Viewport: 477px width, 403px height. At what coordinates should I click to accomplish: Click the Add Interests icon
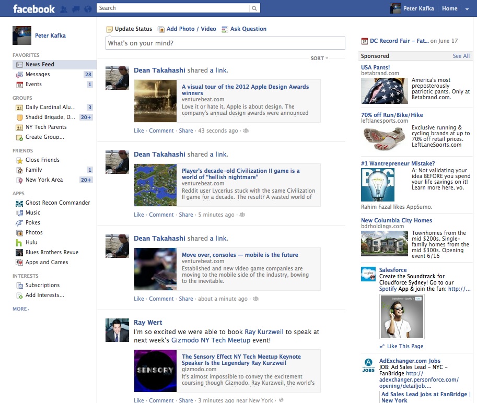[19, 295]
